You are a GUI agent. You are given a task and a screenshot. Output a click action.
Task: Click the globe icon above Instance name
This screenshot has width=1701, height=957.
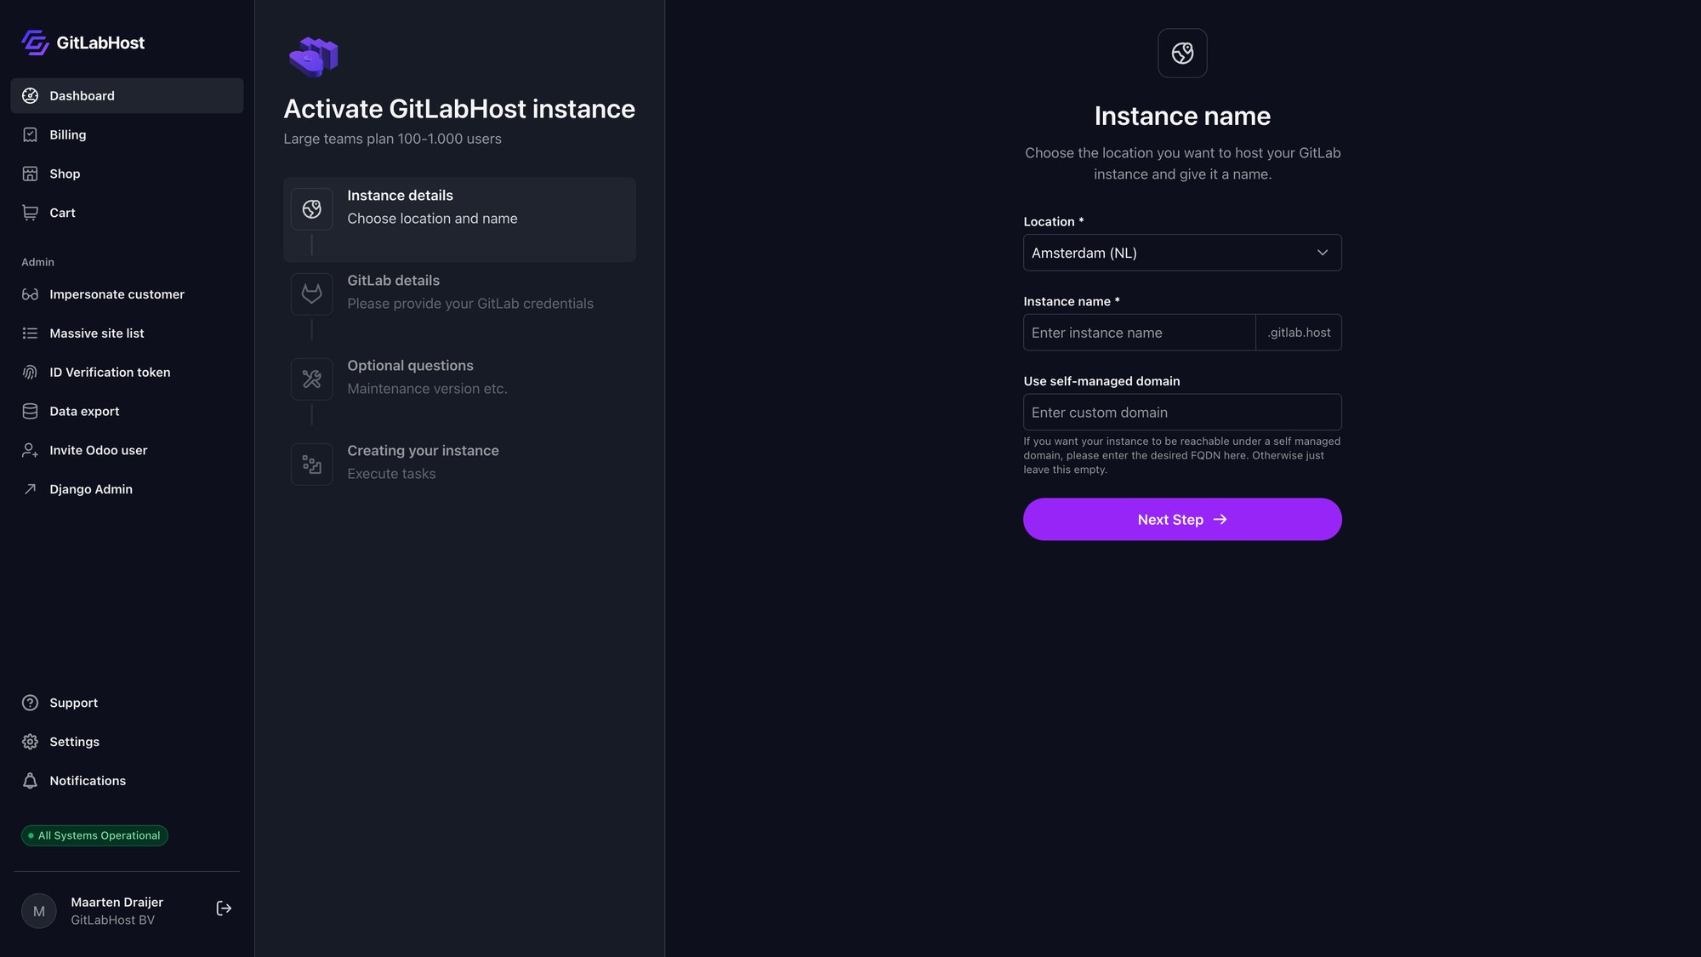click(1181, 52)
